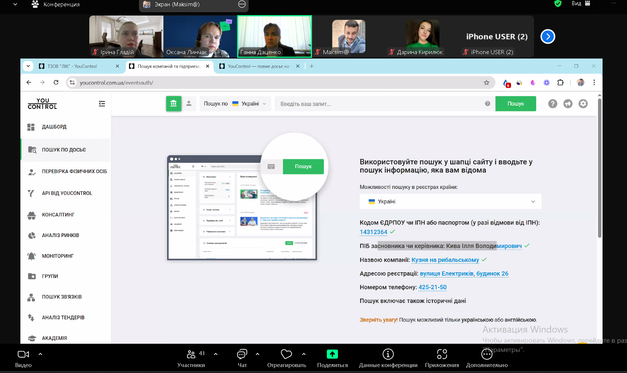Click example code link 14312364
This screenshot has width=627, height=373.
tap(373, 232)
